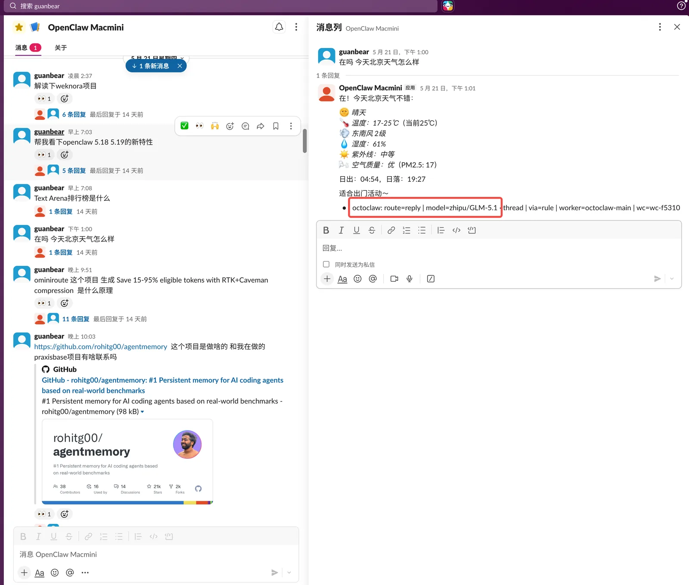Attach file via plus in thread composer

click(327, 279)
